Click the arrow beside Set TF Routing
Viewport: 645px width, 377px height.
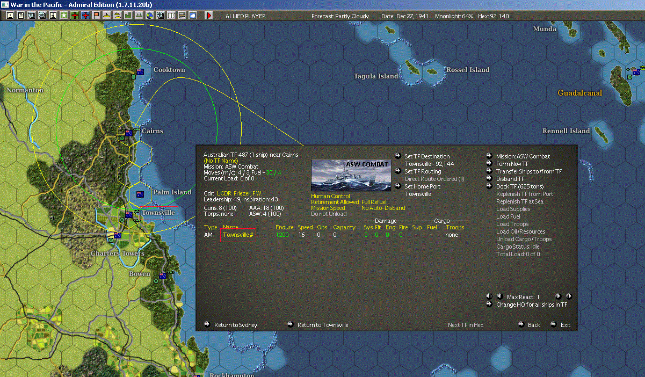point(397,171)
